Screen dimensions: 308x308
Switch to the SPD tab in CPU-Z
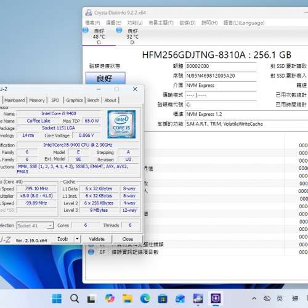[55, 100]
